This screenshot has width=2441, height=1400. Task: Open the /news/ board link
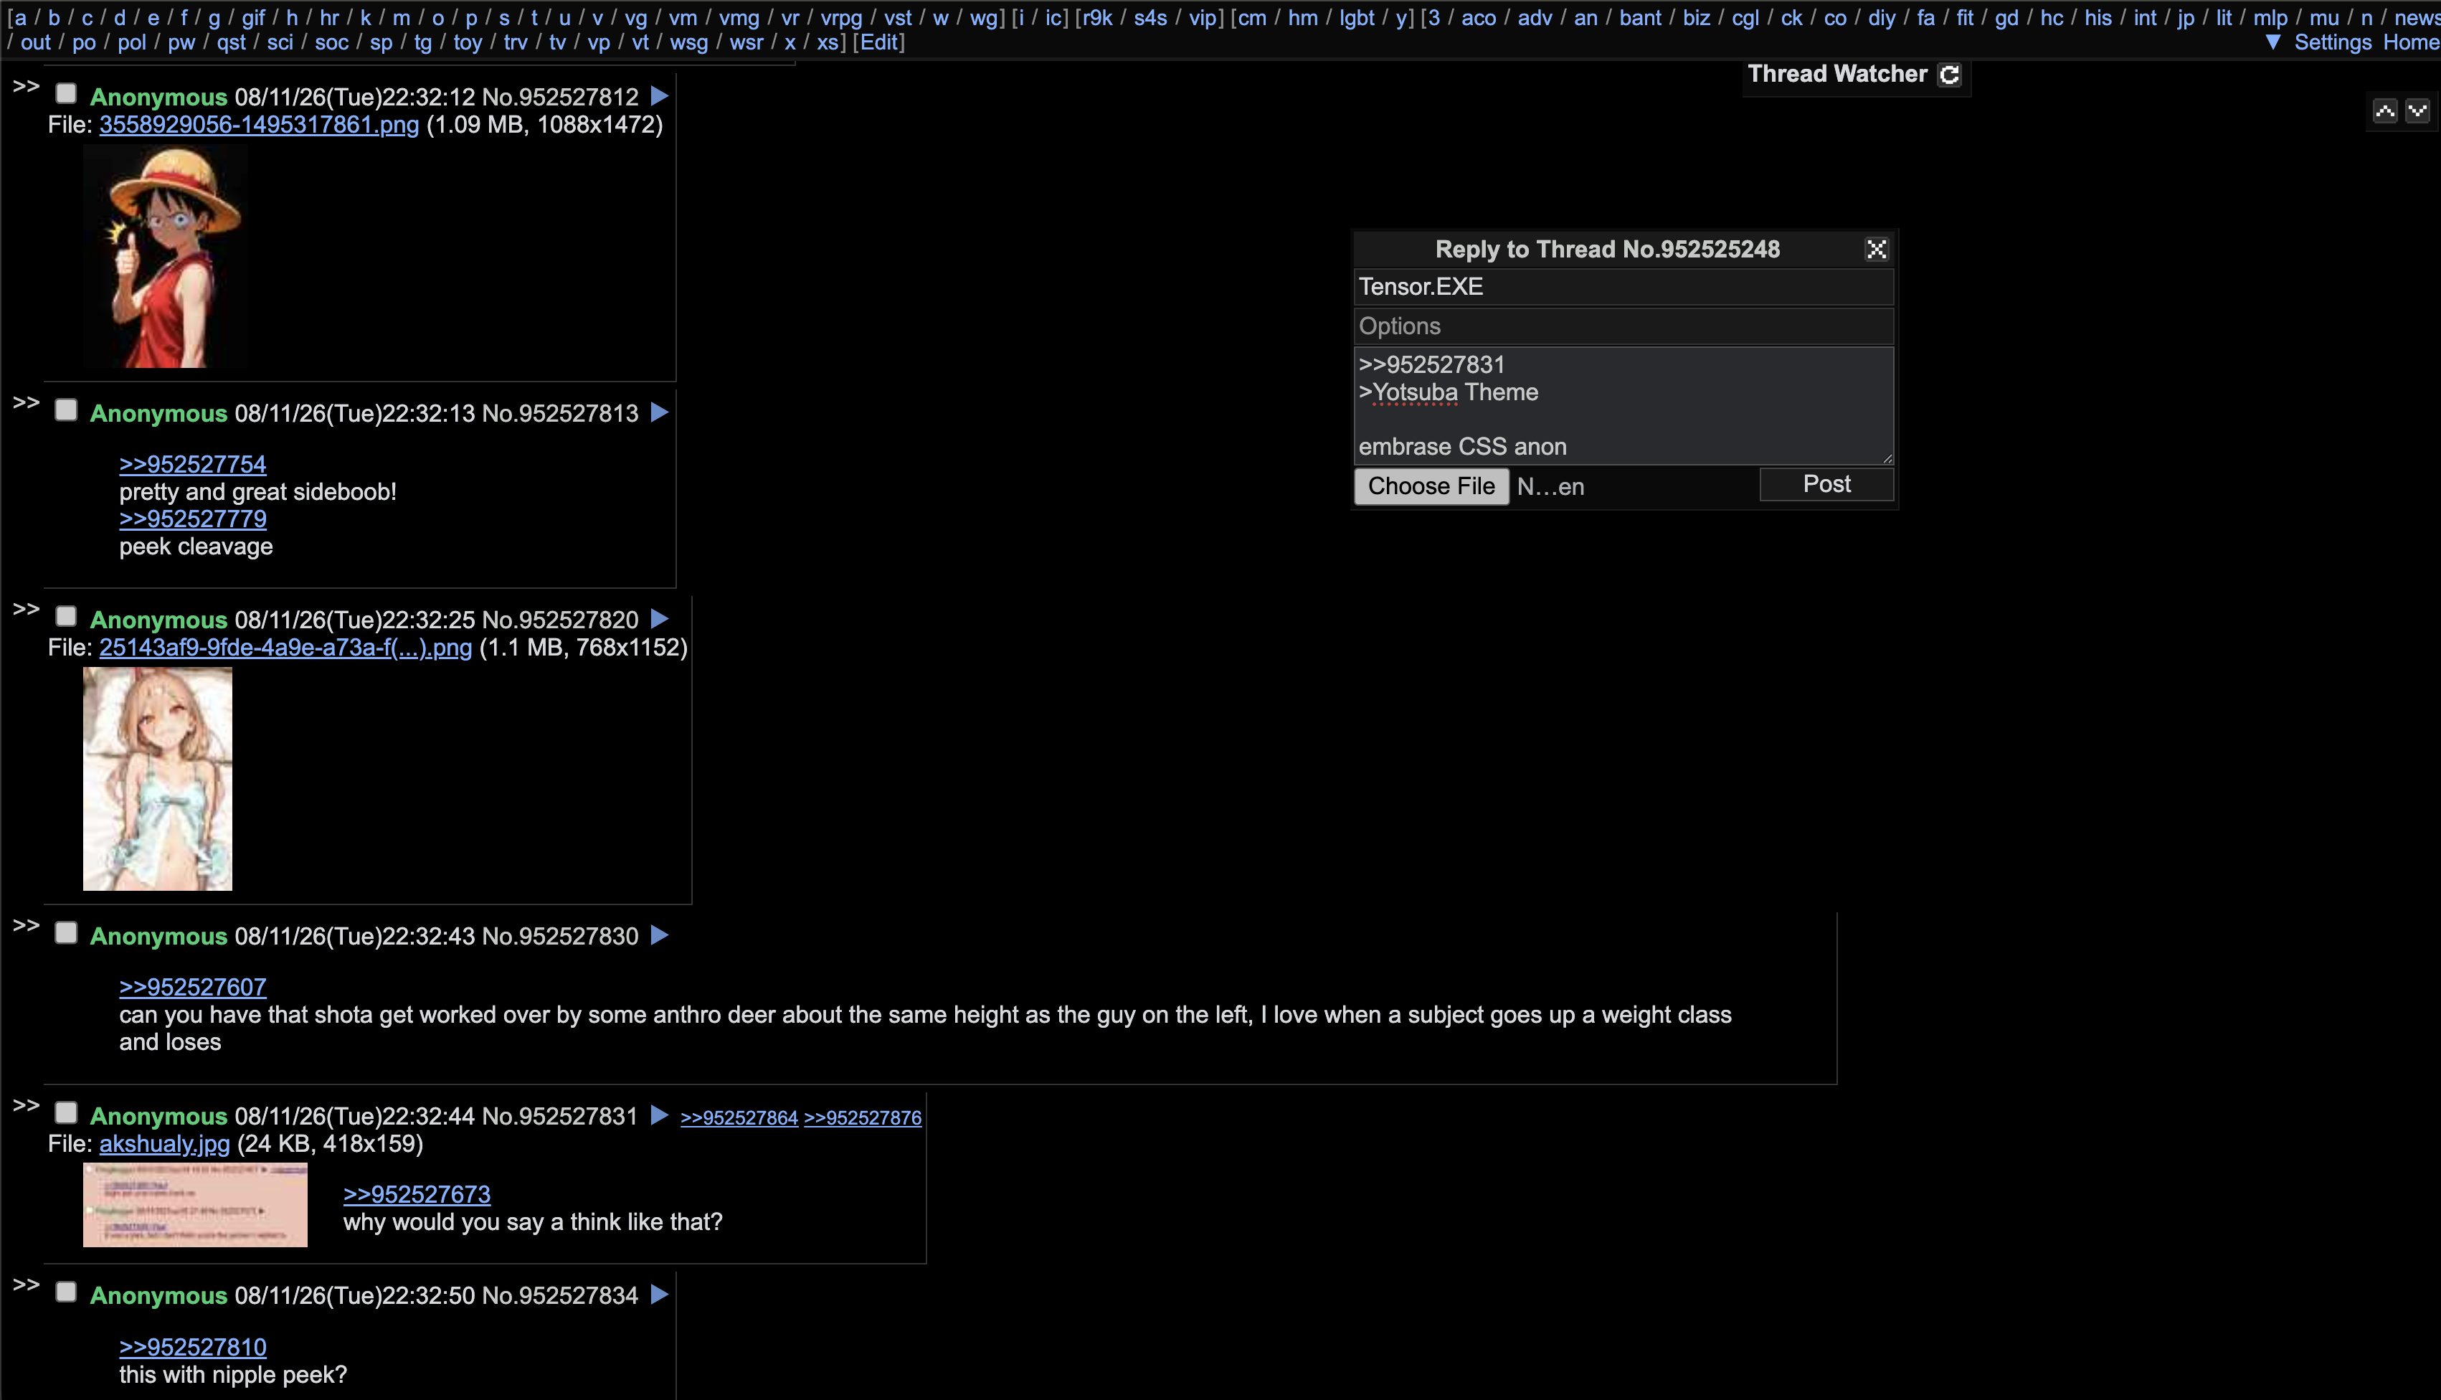tap(2417, 18)
